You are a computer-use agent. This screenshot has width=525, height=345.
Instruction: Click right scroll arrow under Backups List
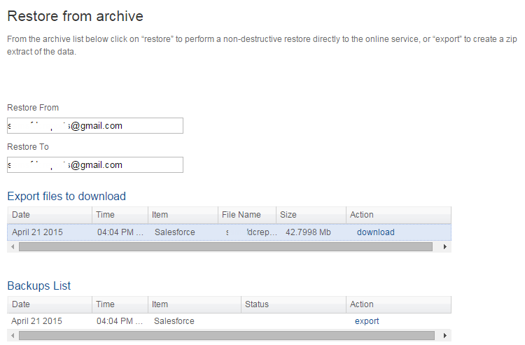point(445,336)
